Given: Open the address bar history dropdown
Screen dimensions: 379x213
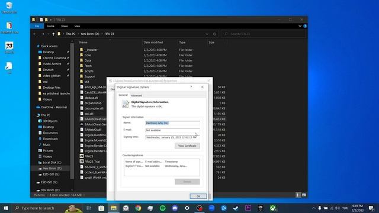Looking at the screenshot, I should (207, 34).
